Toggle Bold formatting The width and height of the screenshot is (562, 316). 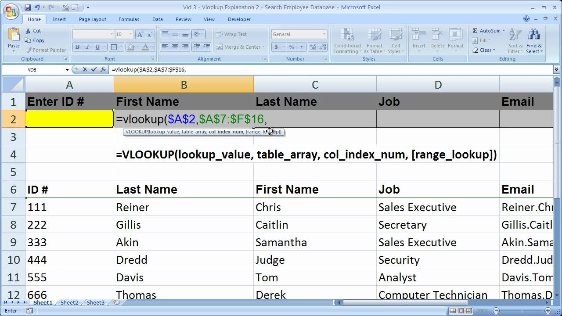[x=77, y=47]
